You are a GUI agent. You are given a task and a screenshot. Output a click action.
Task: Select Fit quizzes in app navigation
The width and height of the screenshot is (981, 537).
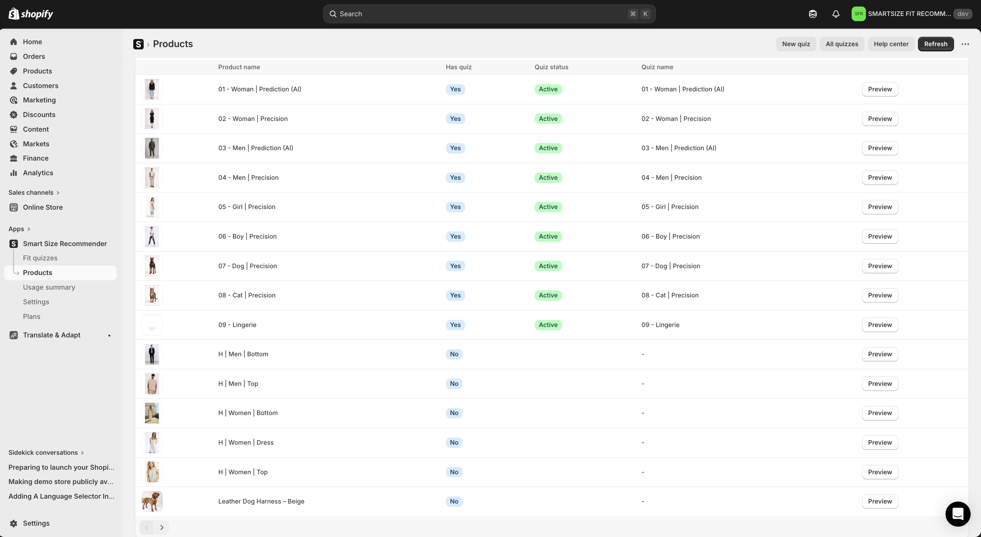40,258
